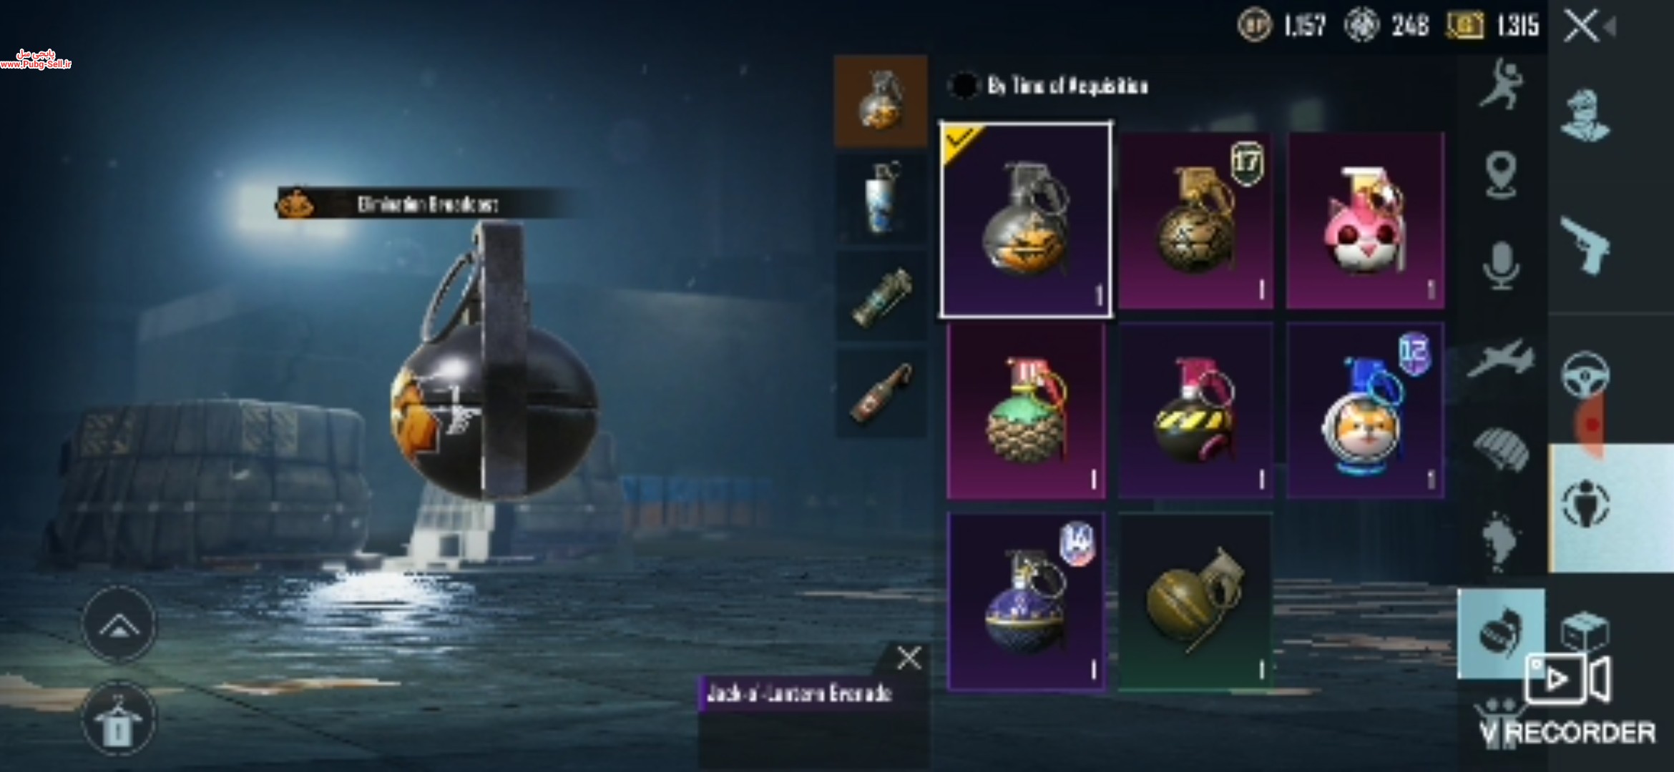Toggle the By Time of Acquisition sort option
The height and width of the screenshot is (772, 1674).
pyautogui.click(x=1049, y=86)
